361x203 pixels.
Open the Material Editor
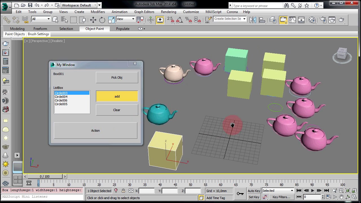click(x=312, y=20)
